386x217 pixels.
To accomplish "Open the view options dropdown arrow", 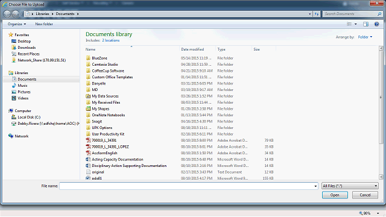I will (x=355, y=24).
